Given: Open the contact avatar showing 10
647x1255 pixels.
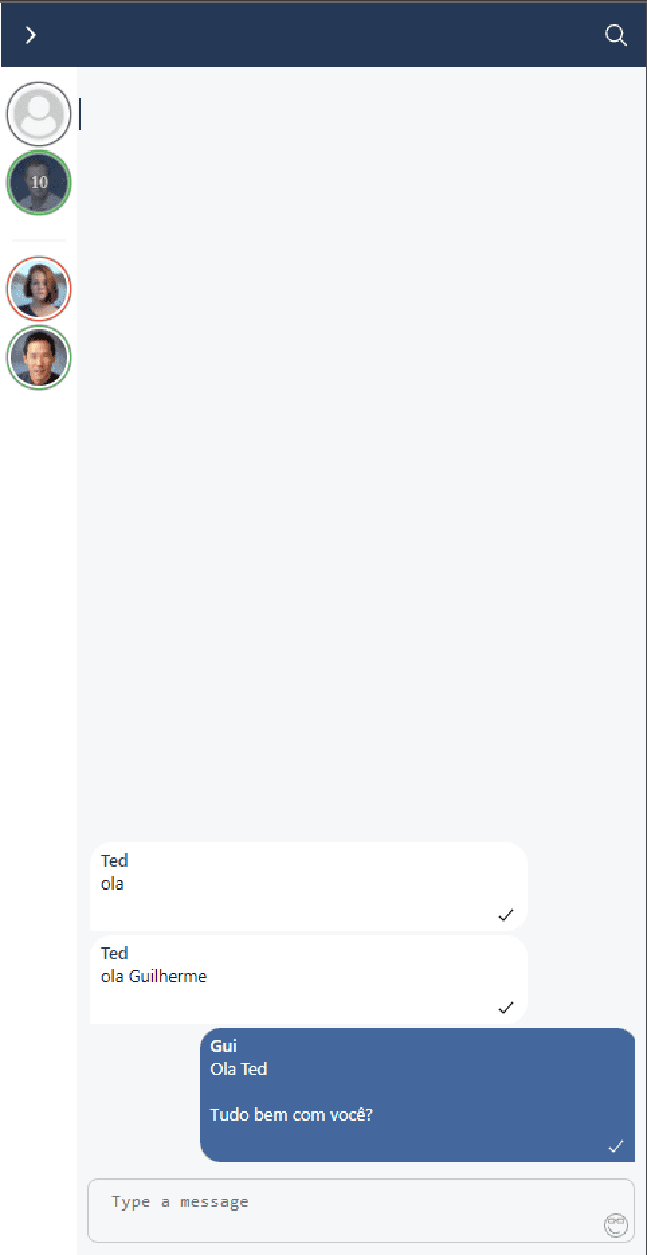Looking at the screenshot, I should pyautogui.click(x=39, y=183).
